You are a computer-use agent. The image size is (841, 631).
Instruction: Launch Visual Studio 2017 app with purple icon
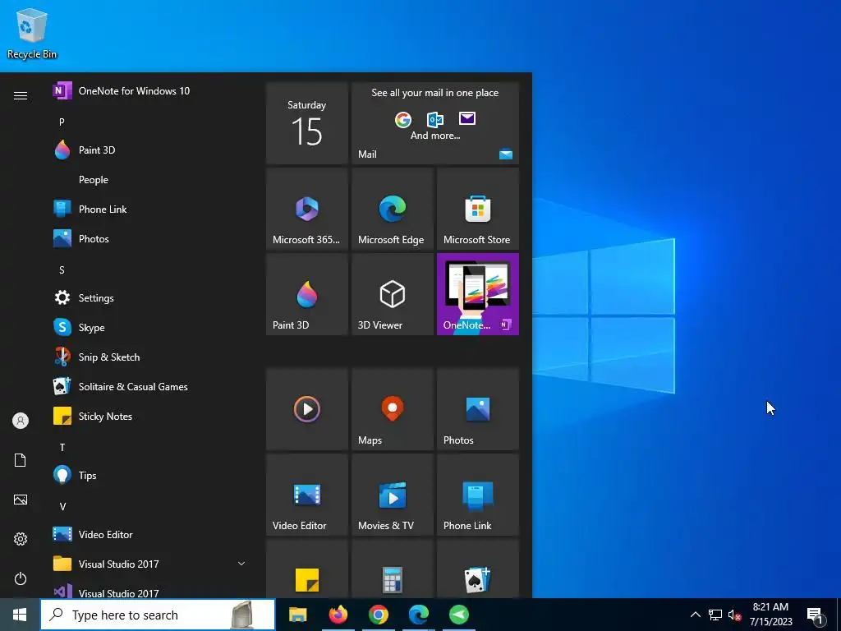pos(150,592)
